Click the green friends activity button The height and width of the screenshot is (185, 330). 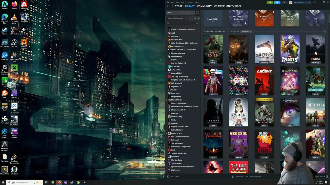click(270, 2)
